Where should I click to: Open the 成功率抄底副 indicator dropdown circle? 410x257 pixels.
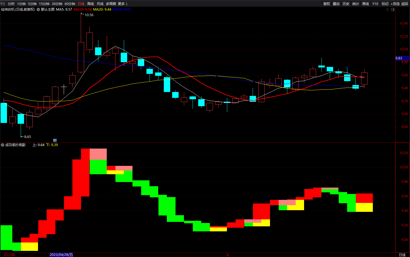tap(3, 145)
